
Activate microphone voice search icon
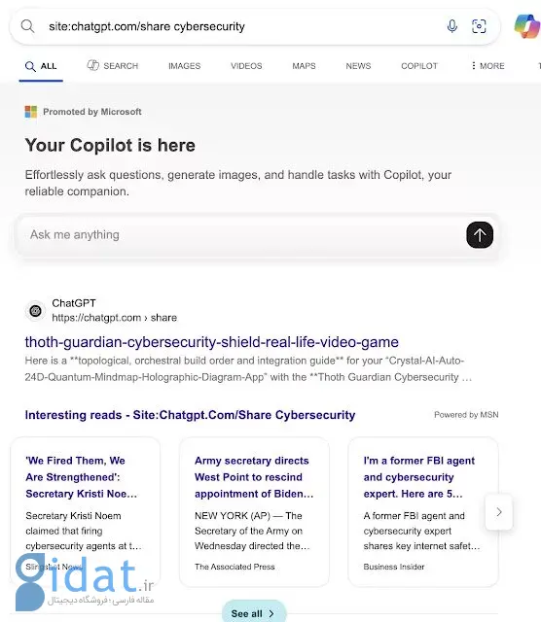[x=452, y=26]
